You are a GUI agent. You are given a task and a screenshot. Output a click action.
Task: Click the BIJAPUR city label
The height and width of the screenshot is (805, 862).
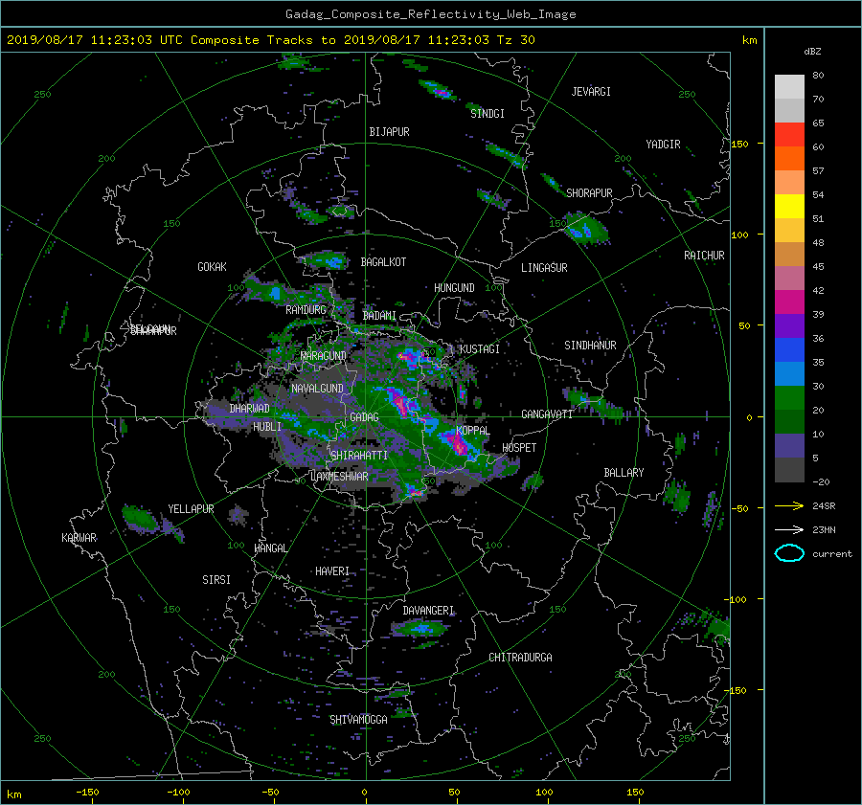(389, 132)
